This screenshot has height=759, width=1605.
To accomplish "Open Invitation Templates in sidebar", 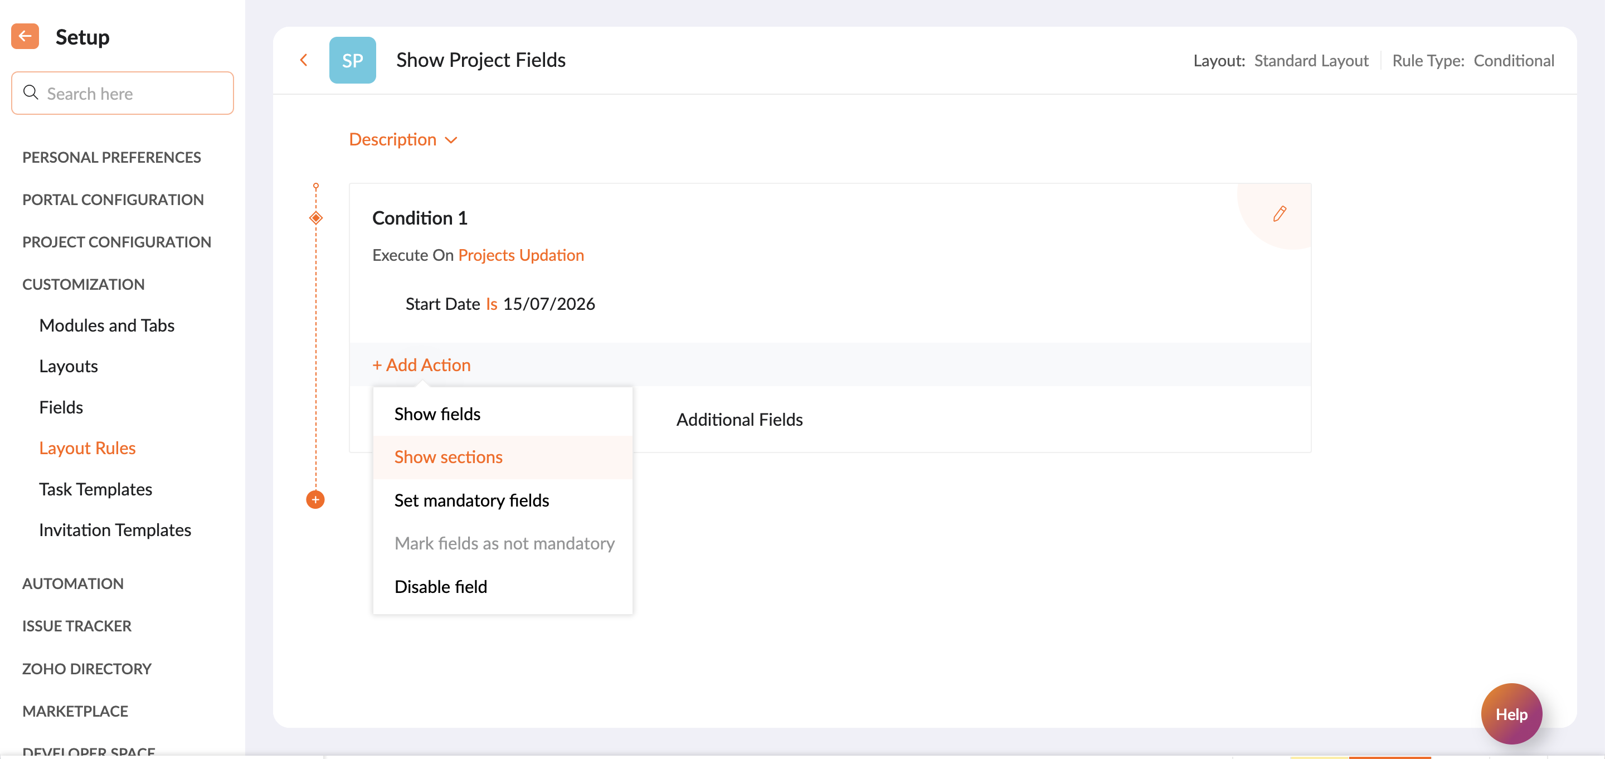I will tap(115, 529).
